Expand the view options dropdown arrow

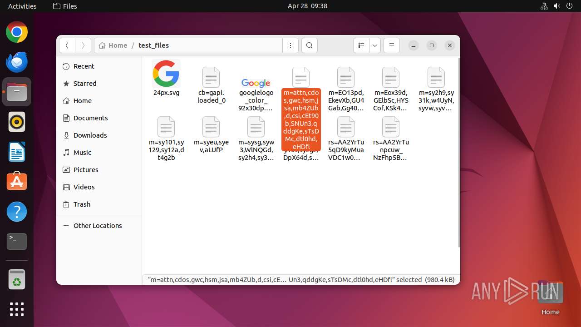point(375,45)
